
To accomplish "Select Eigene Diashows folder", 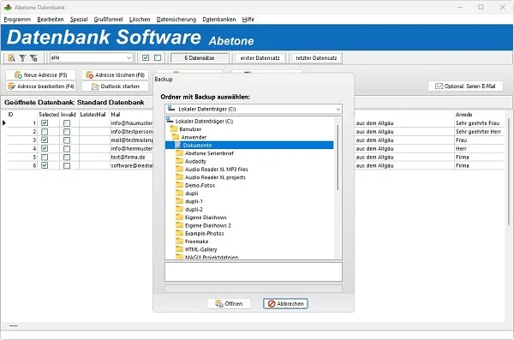I will coord(206,217).
